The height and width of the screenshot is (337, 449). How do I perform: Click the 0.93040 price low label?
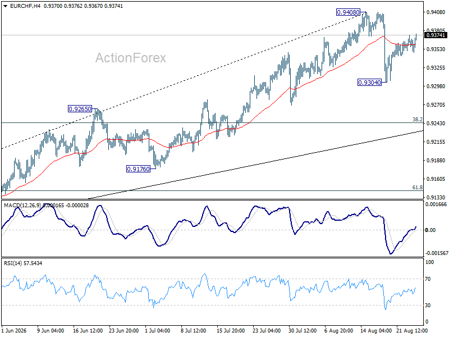pos(370,83)
